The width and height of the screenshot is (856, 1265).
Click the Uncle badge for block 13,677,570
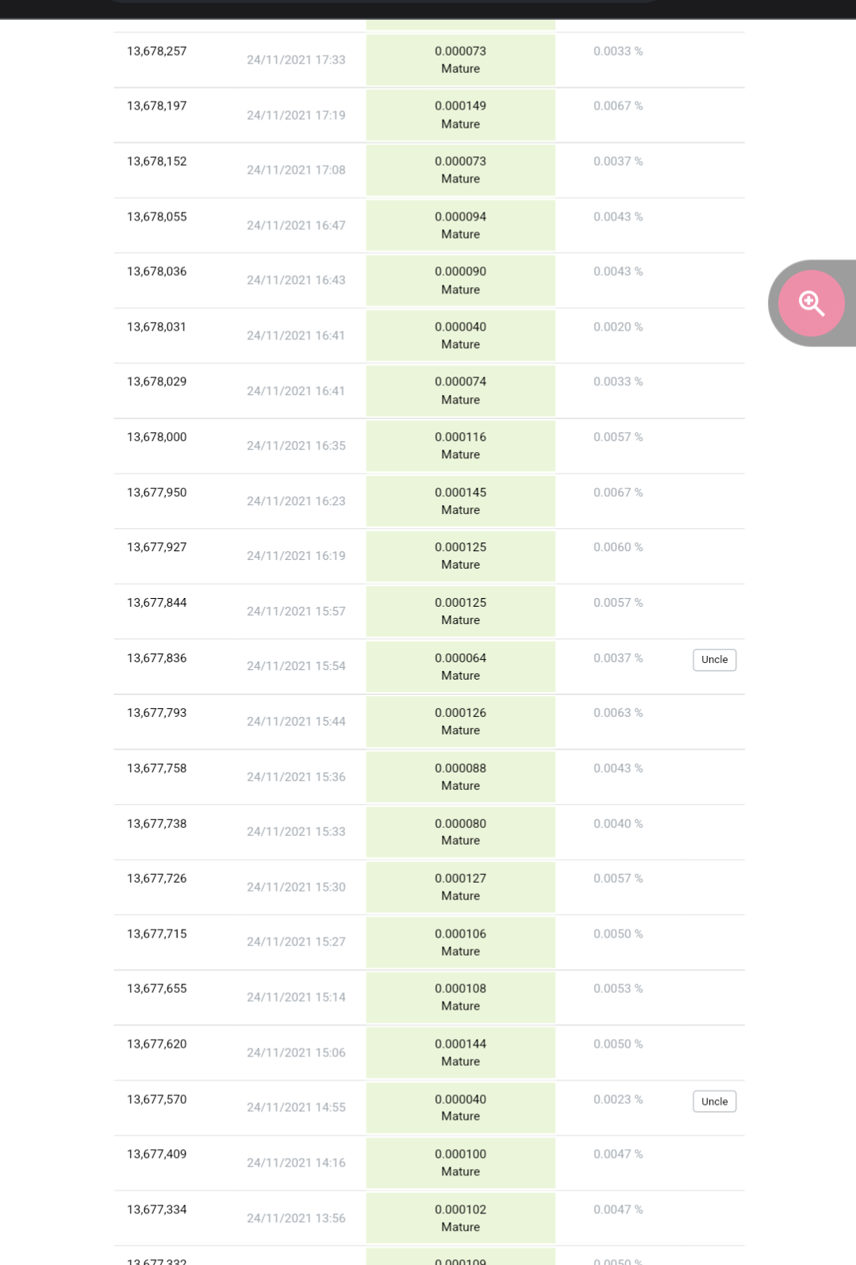[x=714, y=1102]
